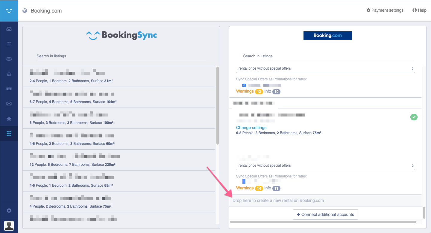Open the settings gear in sidebar

tap(9, 211)
